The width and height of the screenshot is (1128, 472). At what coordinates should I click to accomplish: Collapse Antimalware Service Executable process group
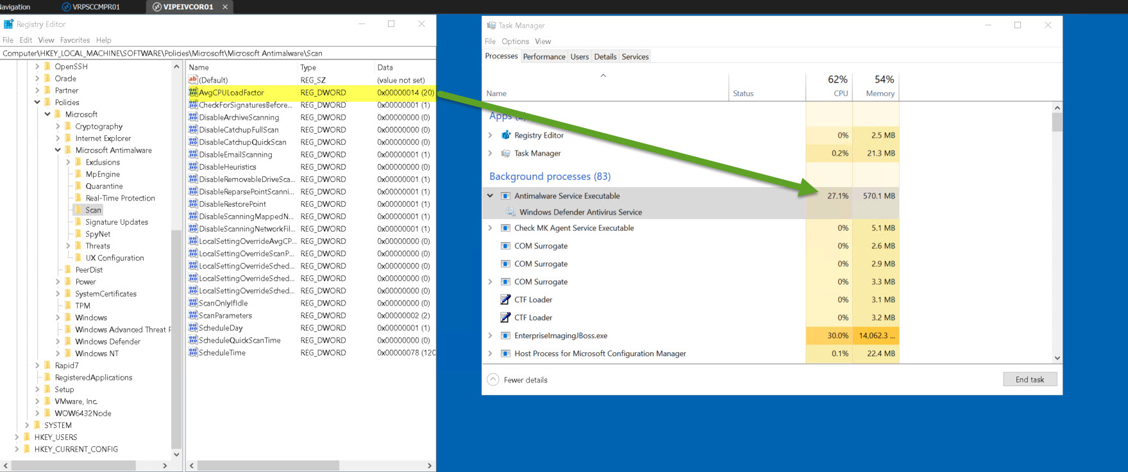pos(491,196)
